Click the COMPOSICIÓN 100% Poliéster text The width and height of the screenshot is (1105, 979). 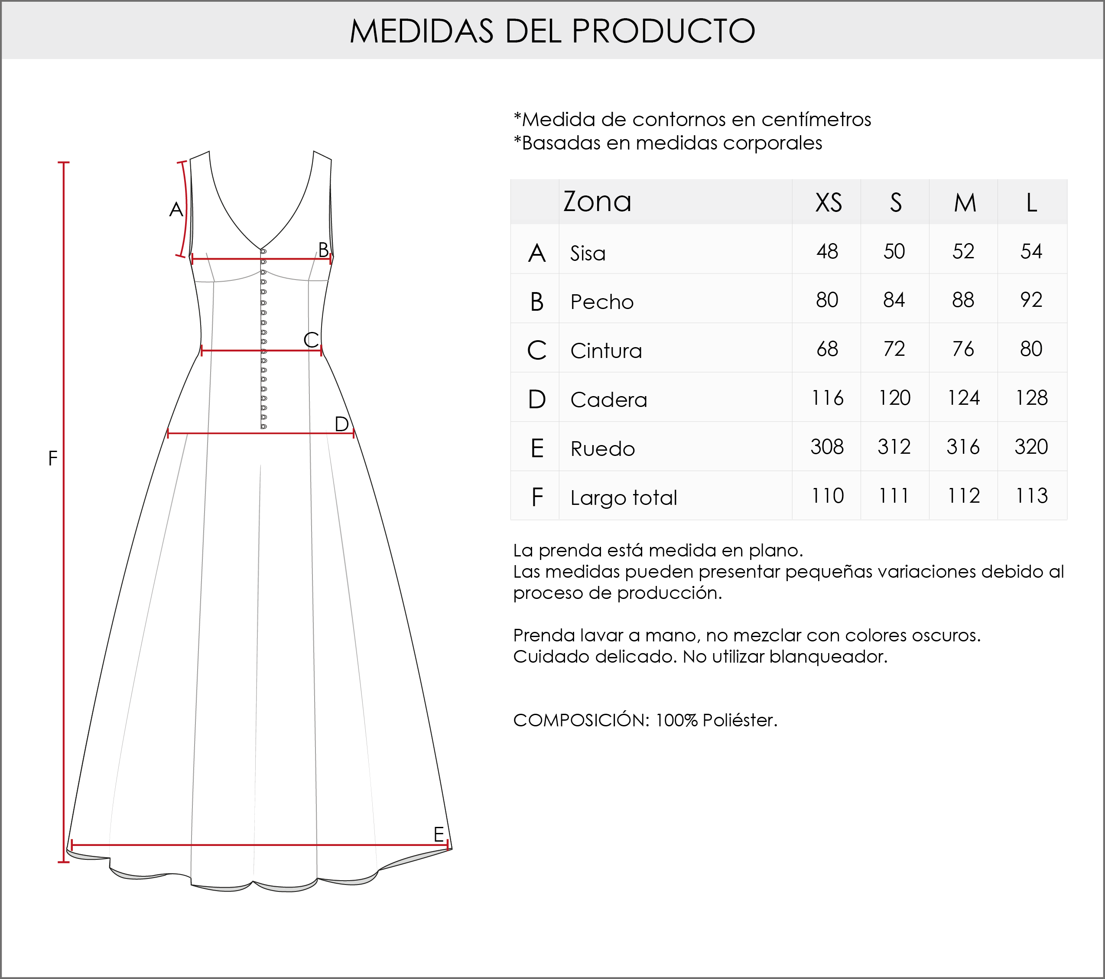point(645,720)
